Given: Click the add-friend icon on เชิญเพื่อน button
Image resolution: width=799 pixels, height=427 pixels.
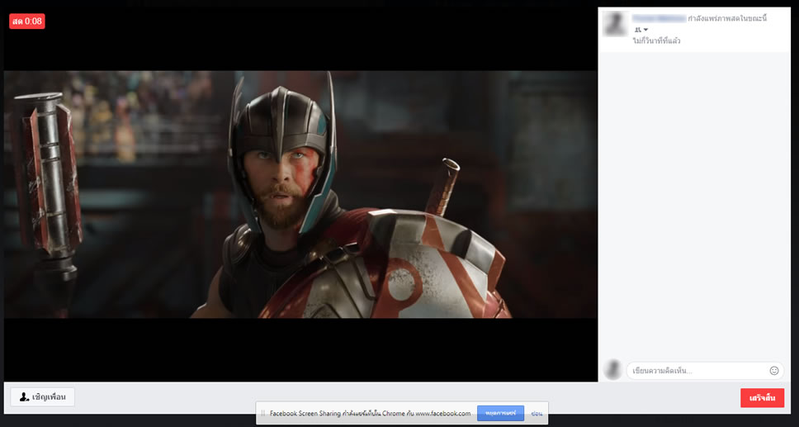Looking at the screenshot, I should (x=24, y=398).
